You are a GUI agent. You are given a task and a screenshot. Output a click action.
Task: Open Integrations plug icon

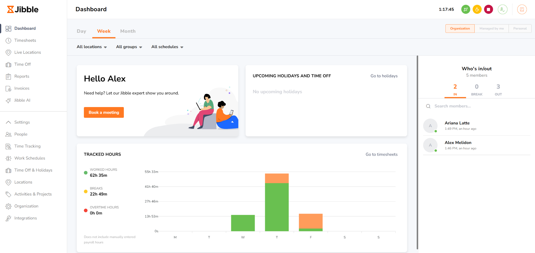[8, 218]
